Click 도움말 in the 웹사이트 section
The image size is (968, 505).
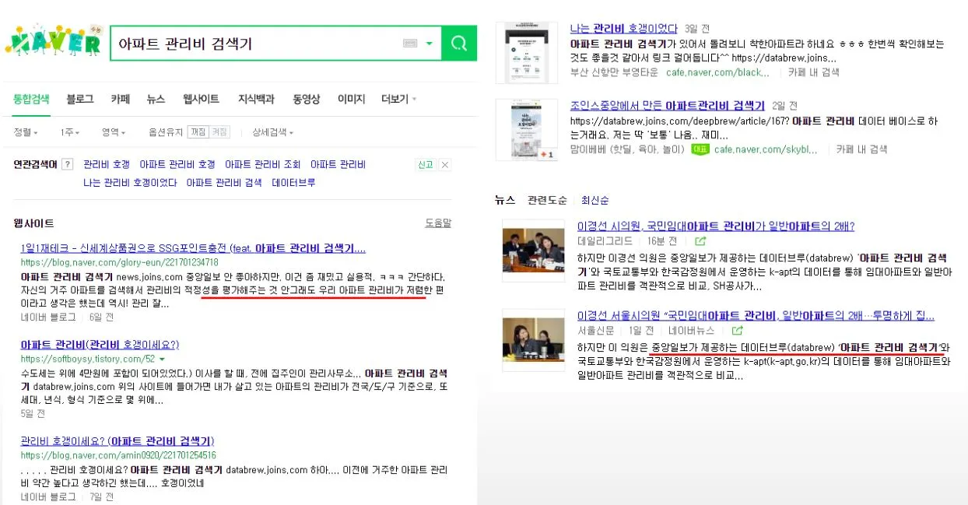pos(438,223)
